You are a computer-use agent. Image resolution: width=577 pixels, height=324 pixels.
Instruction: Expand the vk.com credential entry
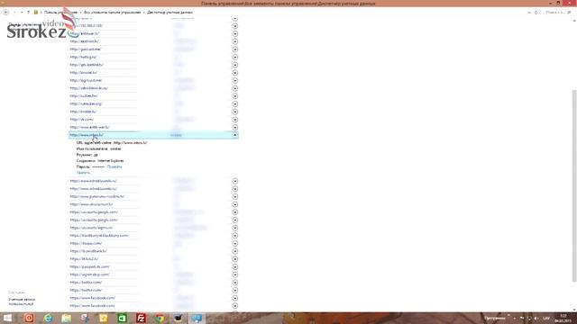pyautogui.click(x=234, y=120)
